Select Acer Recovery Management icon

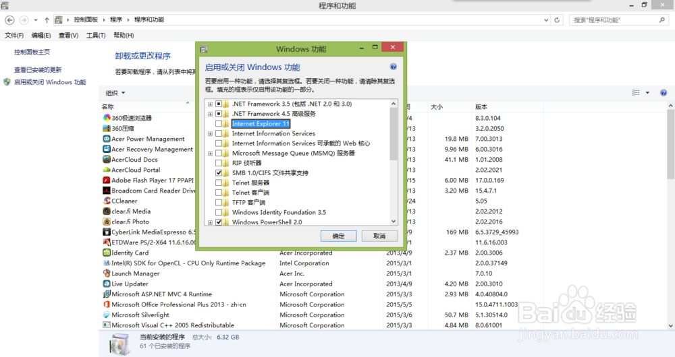(107, 149)
